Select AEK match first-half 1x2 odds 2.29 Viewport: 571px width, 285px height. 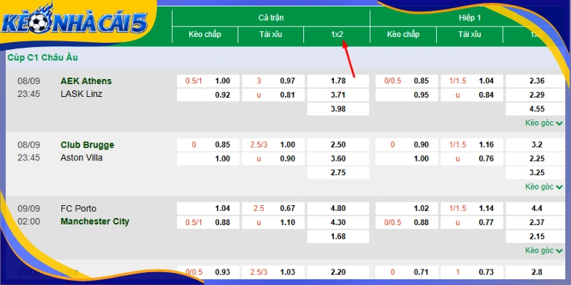pyautogui.click(x=537, y=95)
